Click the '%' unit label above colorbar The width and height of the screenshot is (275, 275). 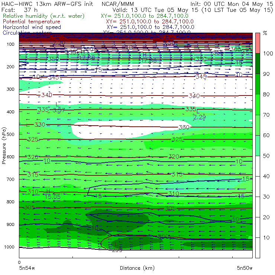265,33
